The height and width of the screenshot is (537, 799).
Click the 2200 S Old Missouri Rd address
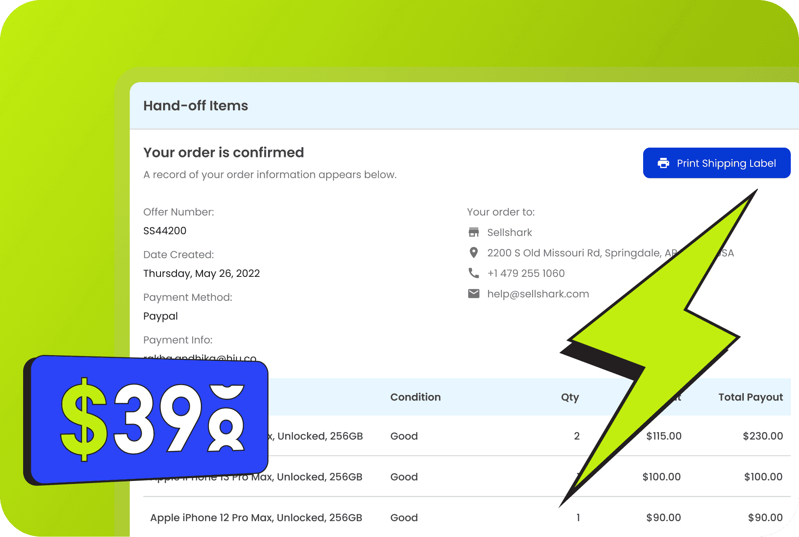click(x=611, y=253)
